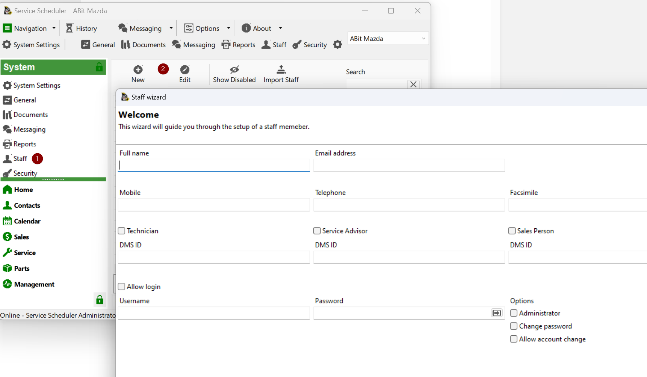Check the Service Advisor checkbox
Image resolution: width=647 pixels, height=377 pixels.
(317, 231)
